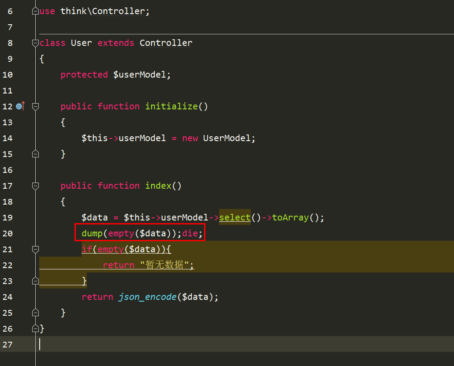Click the Controller class name after extends
This screenshot has width=454, height=366.
166,43
